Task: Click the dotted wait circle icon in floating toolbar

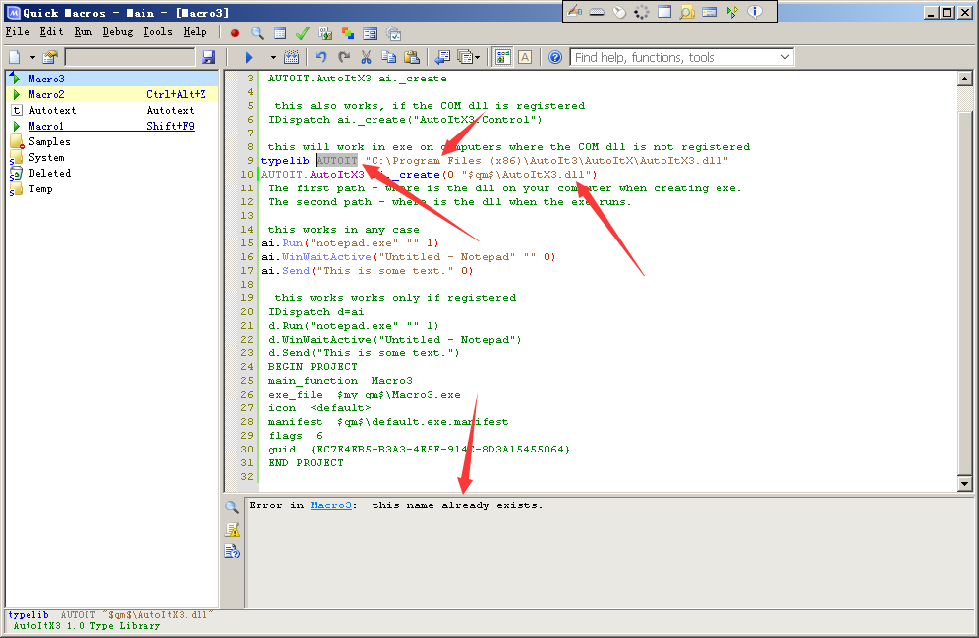Action: point(642,11)
